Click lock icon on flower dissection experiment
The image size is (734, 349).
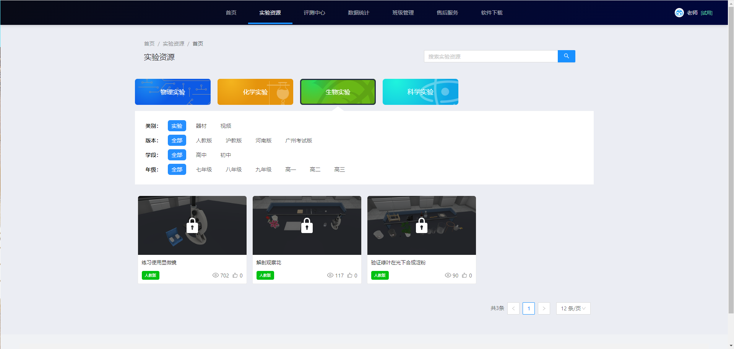[x=307, y=226]
